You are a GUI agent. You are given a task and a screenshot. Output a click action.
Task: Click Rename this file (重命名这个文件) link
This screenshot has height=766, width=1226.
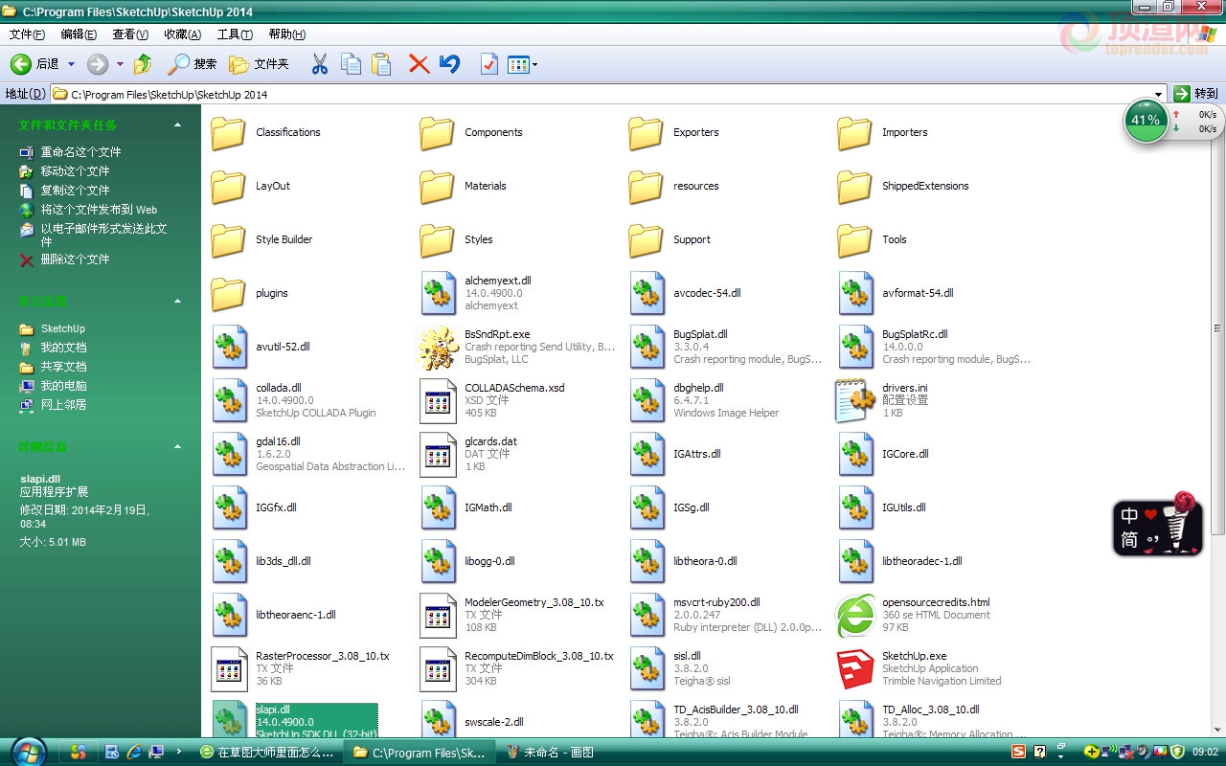click(80, 152)
